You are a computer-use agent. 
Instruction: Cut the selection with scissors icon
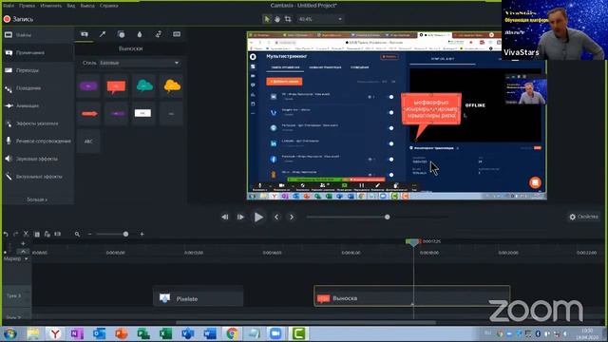(x=26, y=235)
